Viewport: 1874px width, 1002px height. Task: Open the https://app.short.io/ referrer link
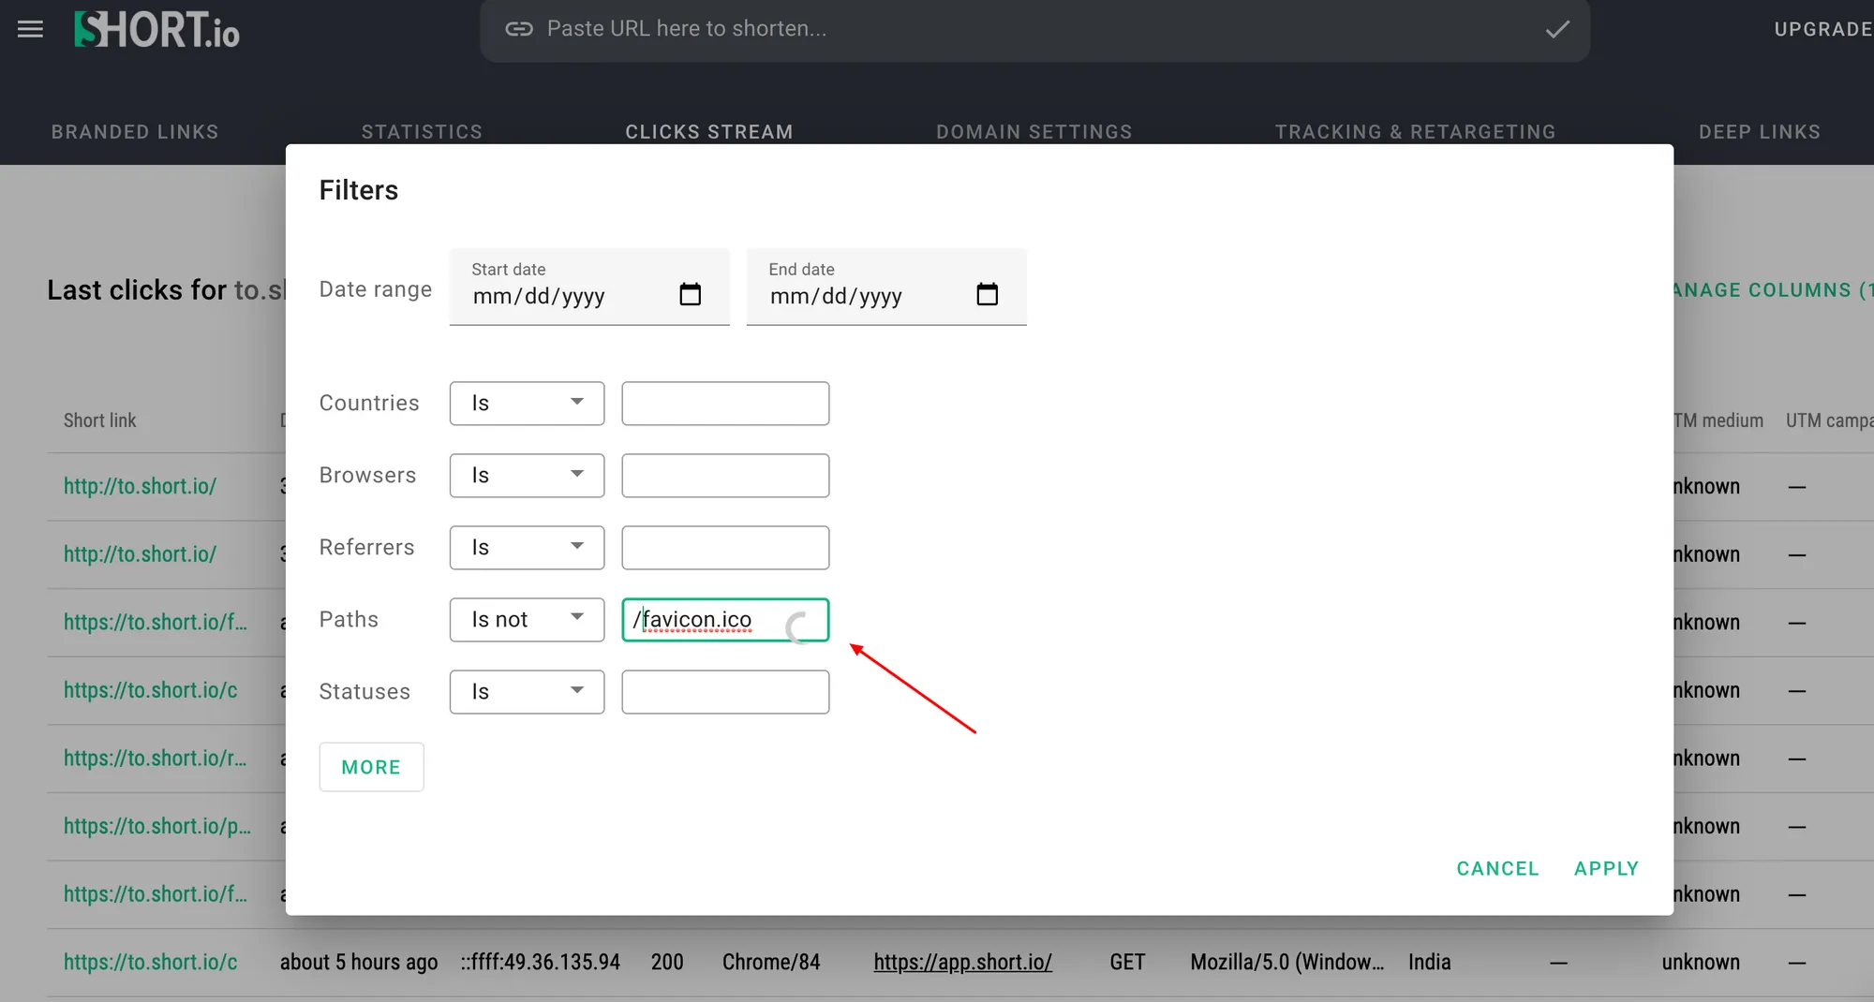point(962,963)
